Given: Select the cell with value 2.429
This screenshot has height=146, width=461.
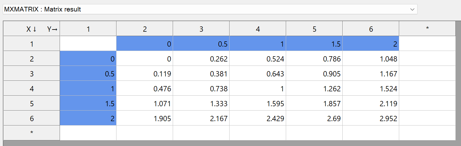Looking at the screenshot, I should [x=258, y=118].
